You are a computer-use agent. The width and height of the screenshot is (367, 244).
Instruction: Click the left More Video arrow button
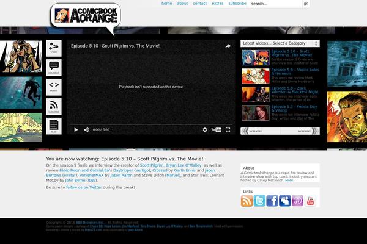point(261,131)
